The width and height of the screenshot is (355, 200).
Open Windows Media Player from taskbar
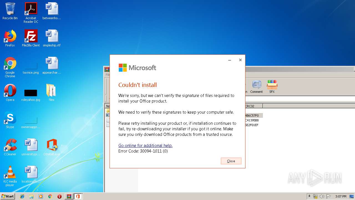pyautogui.click(x=41, y=196)
